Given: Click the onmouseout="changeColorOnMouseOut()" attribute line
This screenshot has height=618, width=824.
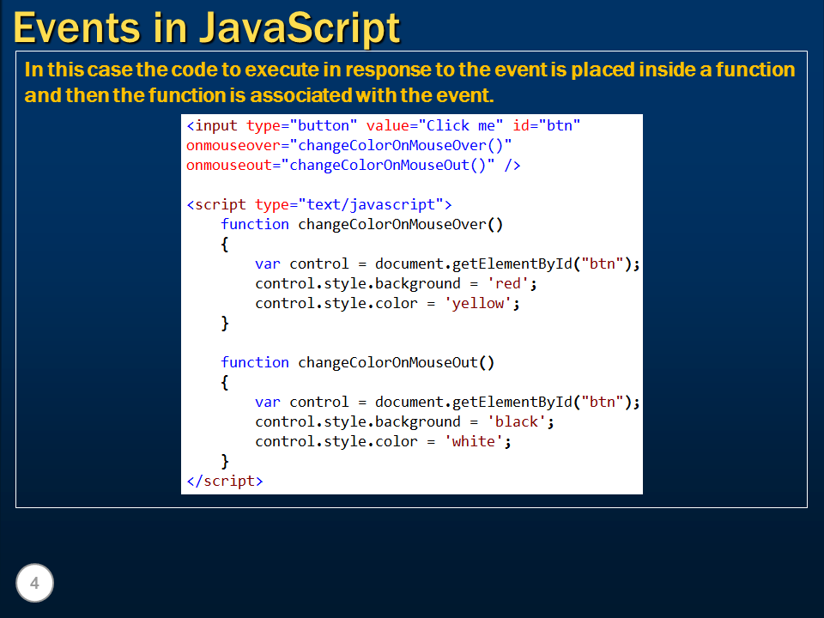Looking at the screenshot, I should pos(353,165).
